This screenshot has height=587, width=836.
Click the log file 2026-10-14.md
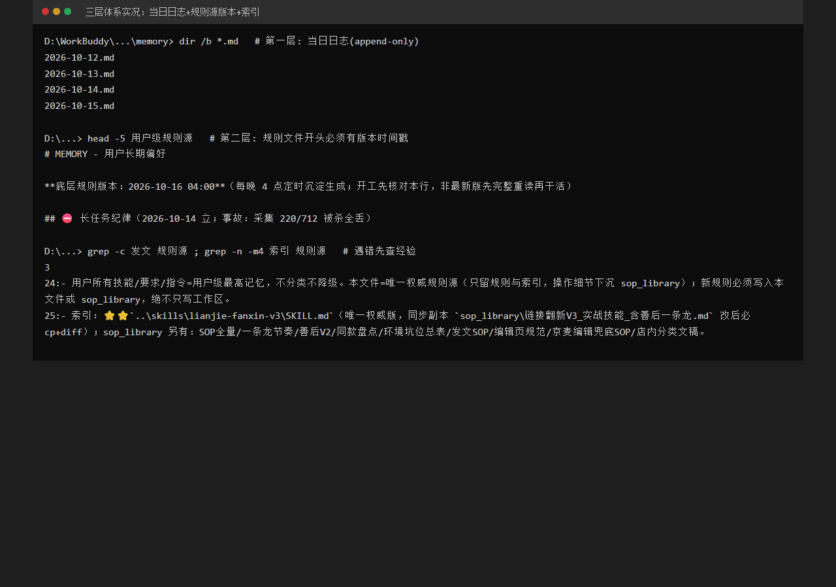click(x=79, y=89)
